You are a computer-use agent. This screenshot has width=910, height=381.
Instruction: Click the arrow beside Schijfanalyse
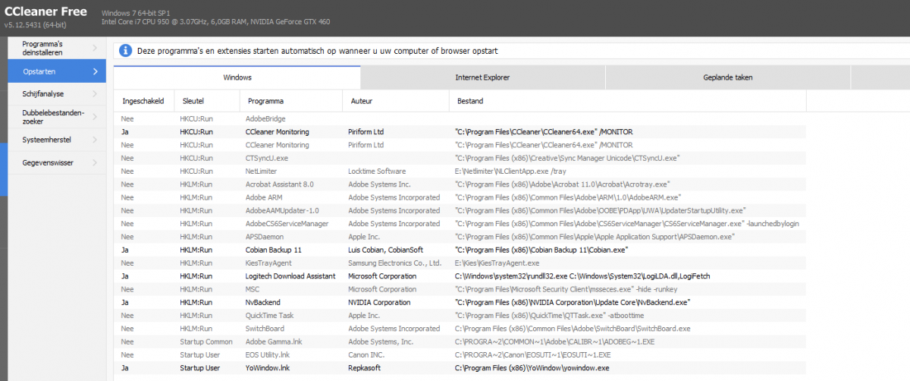pyautogui.click(x=94, y=94)
